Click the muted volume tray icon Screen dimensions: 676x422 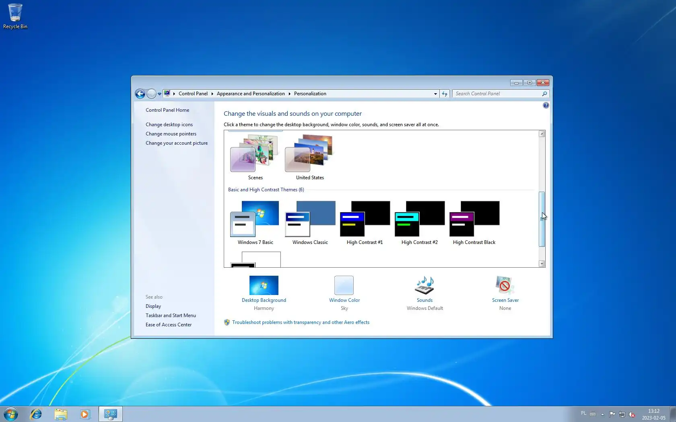point(632,414)
